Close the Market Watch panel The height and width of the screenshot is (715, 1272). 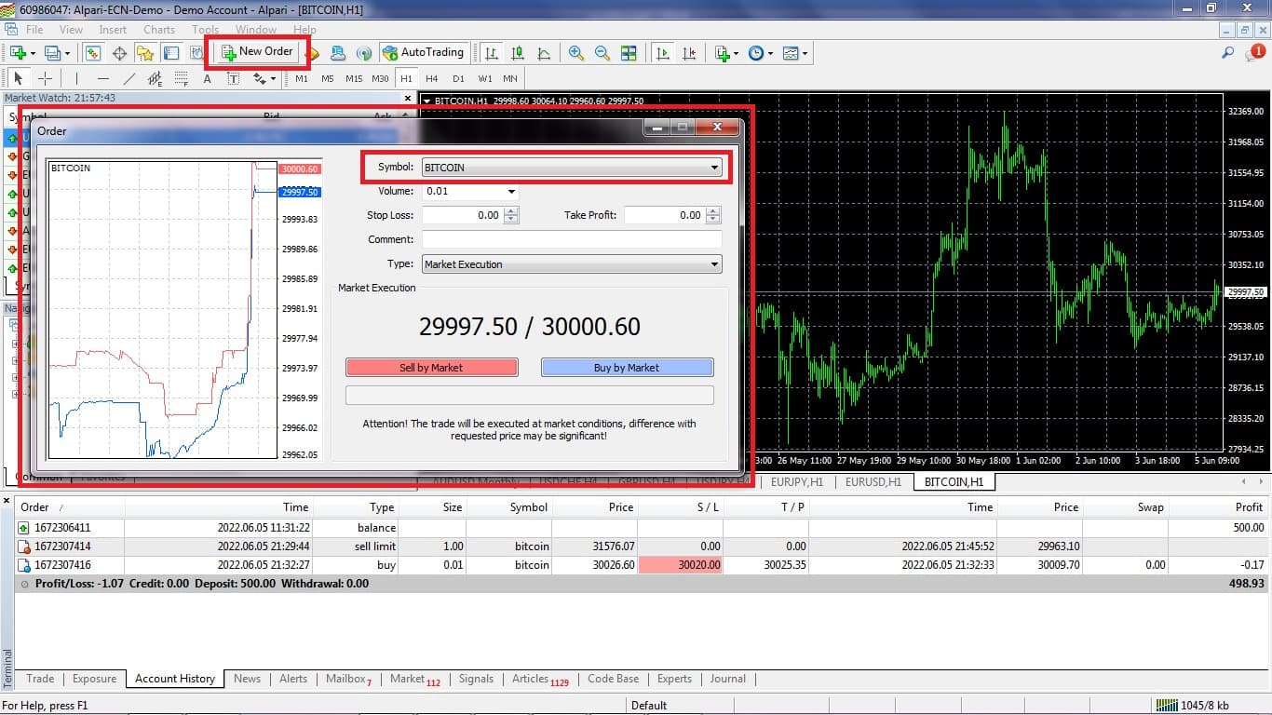coord(407,97)
